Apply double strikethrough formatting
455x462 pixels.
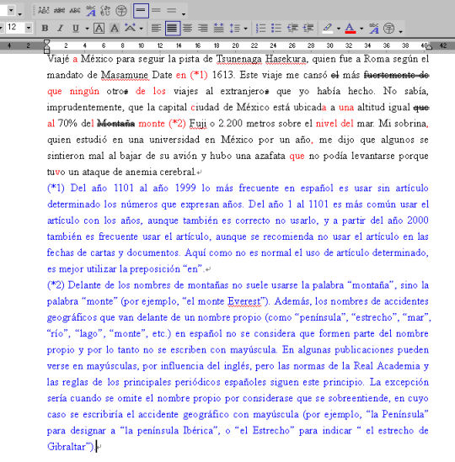click(x=59, y=11)
